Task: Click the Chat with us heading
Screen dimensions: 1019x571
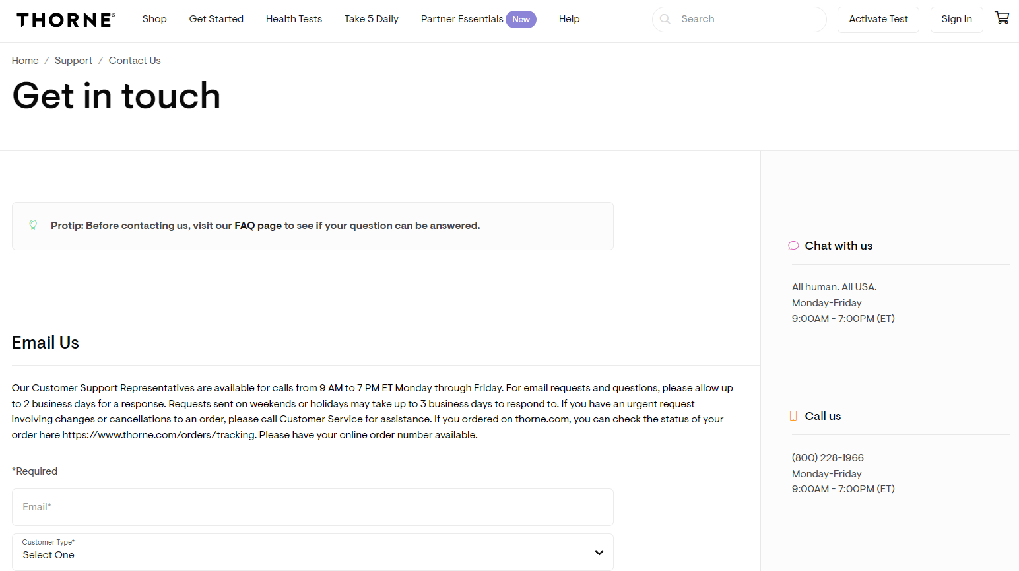Action: [x=838, y=246]
